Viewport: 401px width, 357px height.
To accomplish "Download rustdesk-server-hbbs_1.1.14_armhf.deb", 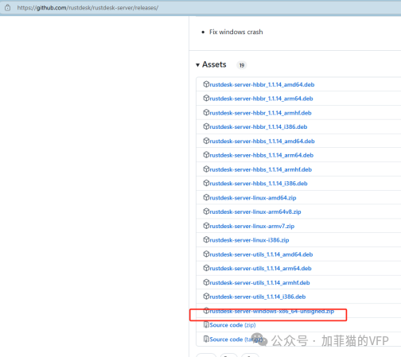I will (x=261, y=169).
